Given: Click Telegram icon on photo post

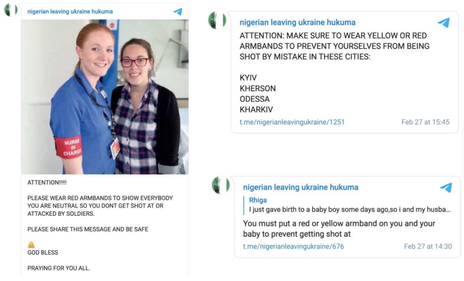Looking at the screenshot, I should point(178,12).
